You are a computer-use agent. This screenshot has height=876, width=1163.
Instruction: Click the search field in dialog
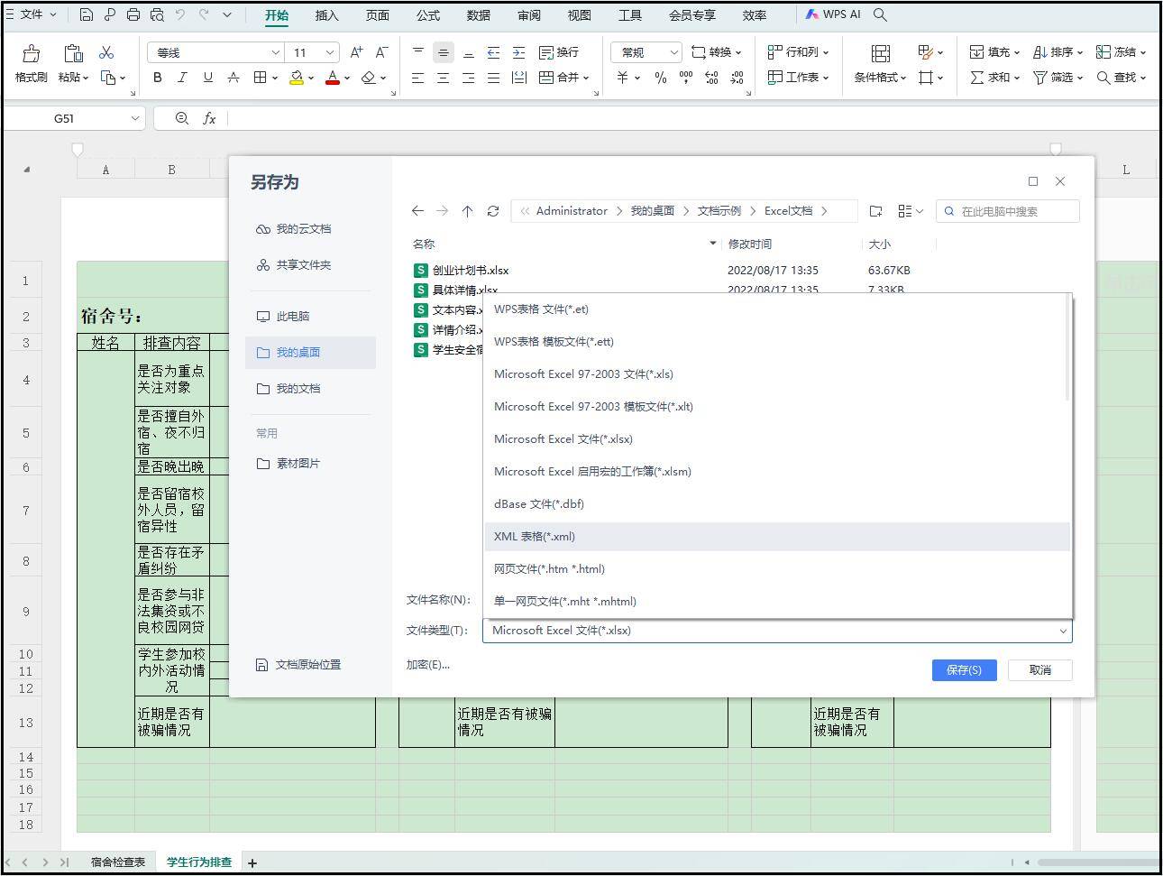click(x=1008, y=211)
